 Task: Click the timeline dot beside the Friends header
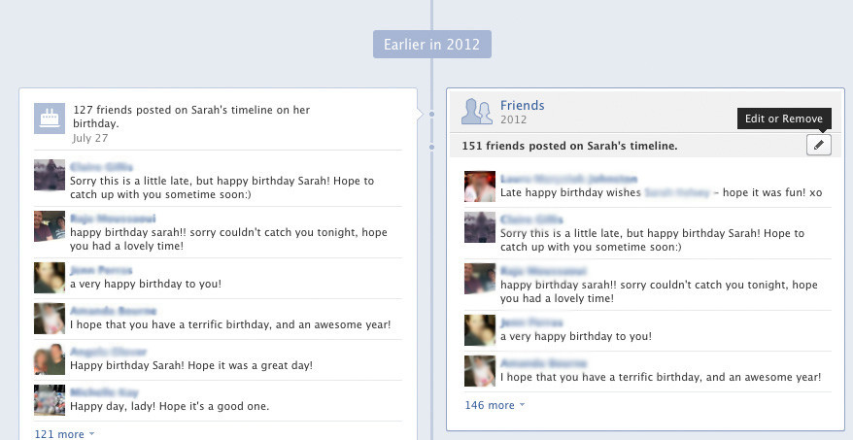(431, 114)
